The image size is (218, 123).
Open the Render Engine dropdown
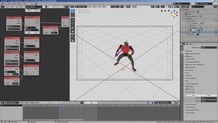click(209, 47)
